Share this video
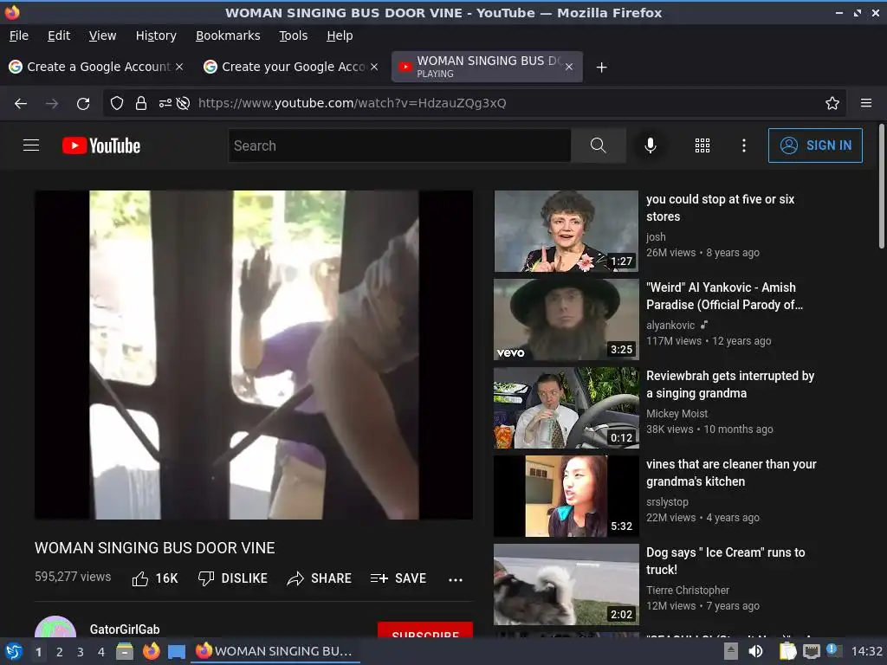Viewport: 887px width, 665px height. coord(319,578)
